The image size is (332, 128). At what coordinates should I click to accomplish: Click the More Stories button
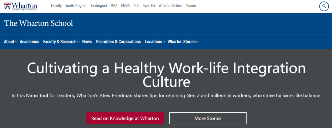208,118
